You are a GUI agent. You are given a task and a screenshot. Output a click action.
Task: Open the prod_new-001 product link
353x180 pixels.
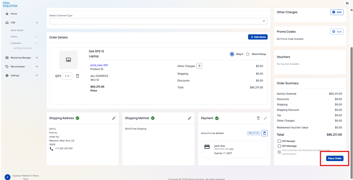[99, 65]
